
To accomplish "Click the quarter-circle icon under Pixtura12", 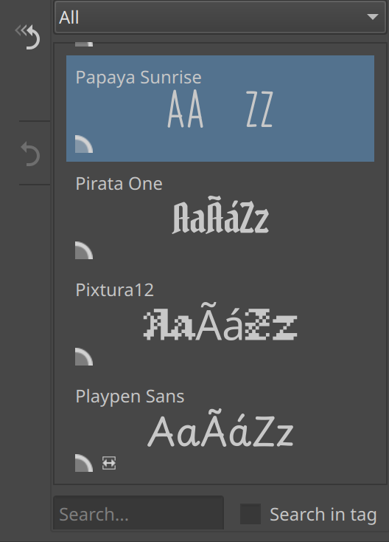I will (84, 357).
